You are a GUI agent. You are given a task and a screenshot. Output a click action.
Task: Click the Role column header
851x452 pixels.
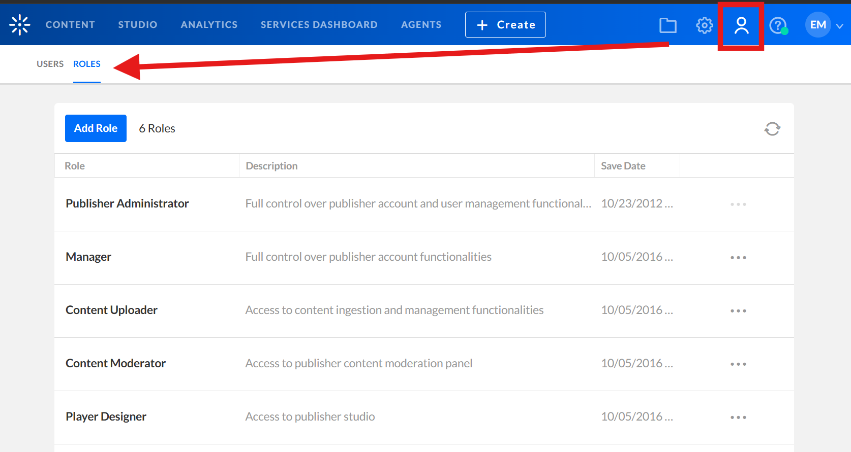click(x=75, y=166)
